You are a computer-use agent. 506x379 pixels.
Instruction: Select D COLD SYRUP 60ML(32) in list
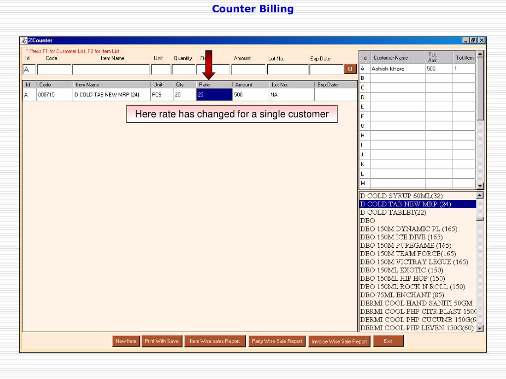point(418,196)
